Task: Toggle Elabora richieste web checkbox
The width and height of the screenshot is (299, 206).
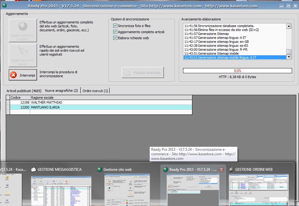Action: [115, 38]
